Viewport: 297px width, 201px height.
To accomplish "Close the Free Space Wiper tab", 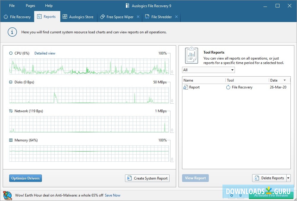I will pyautogui.click(x=138, y=17).
